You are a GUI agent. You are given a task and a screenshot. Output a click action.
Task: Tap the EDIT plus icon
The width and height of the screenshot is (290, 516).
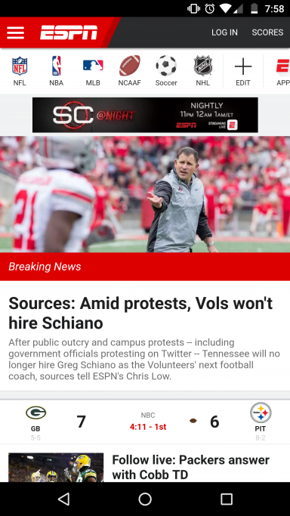(x=243, y=66)
